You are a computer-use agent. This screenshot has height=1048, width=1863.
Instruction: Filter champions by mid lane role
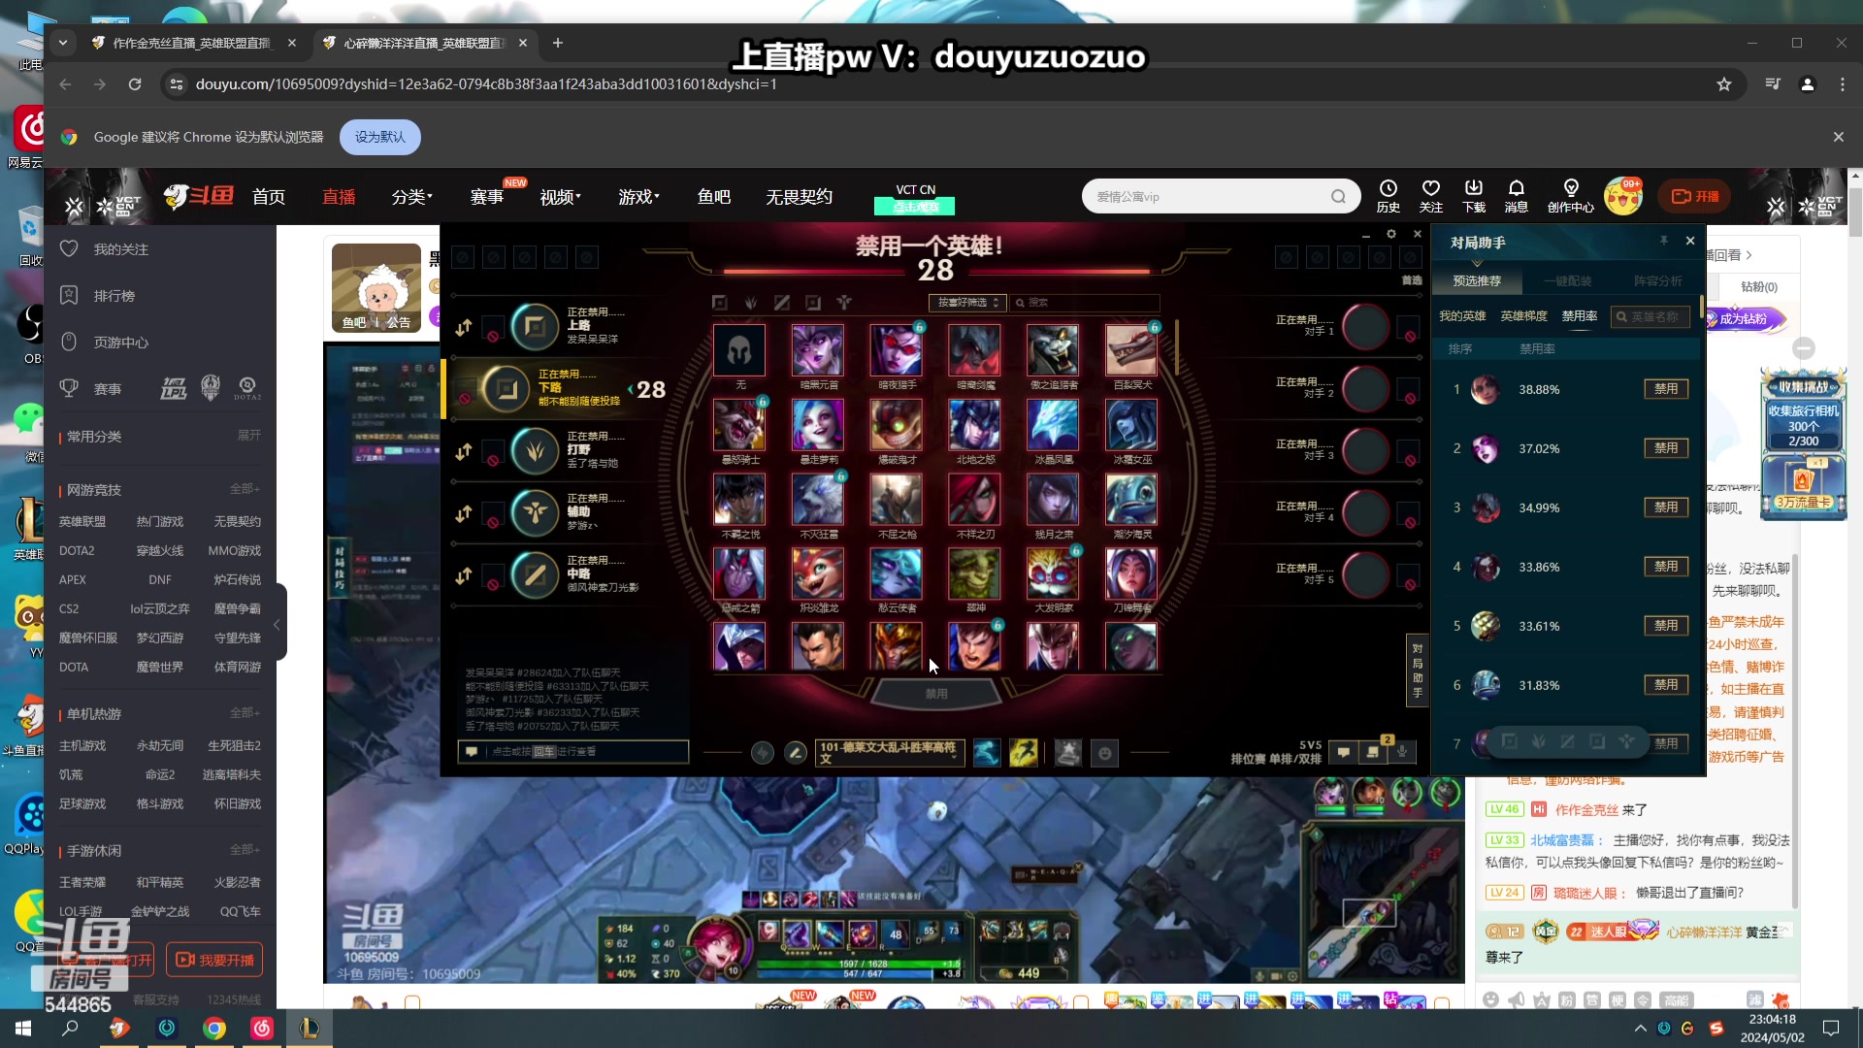pos(782,303)
